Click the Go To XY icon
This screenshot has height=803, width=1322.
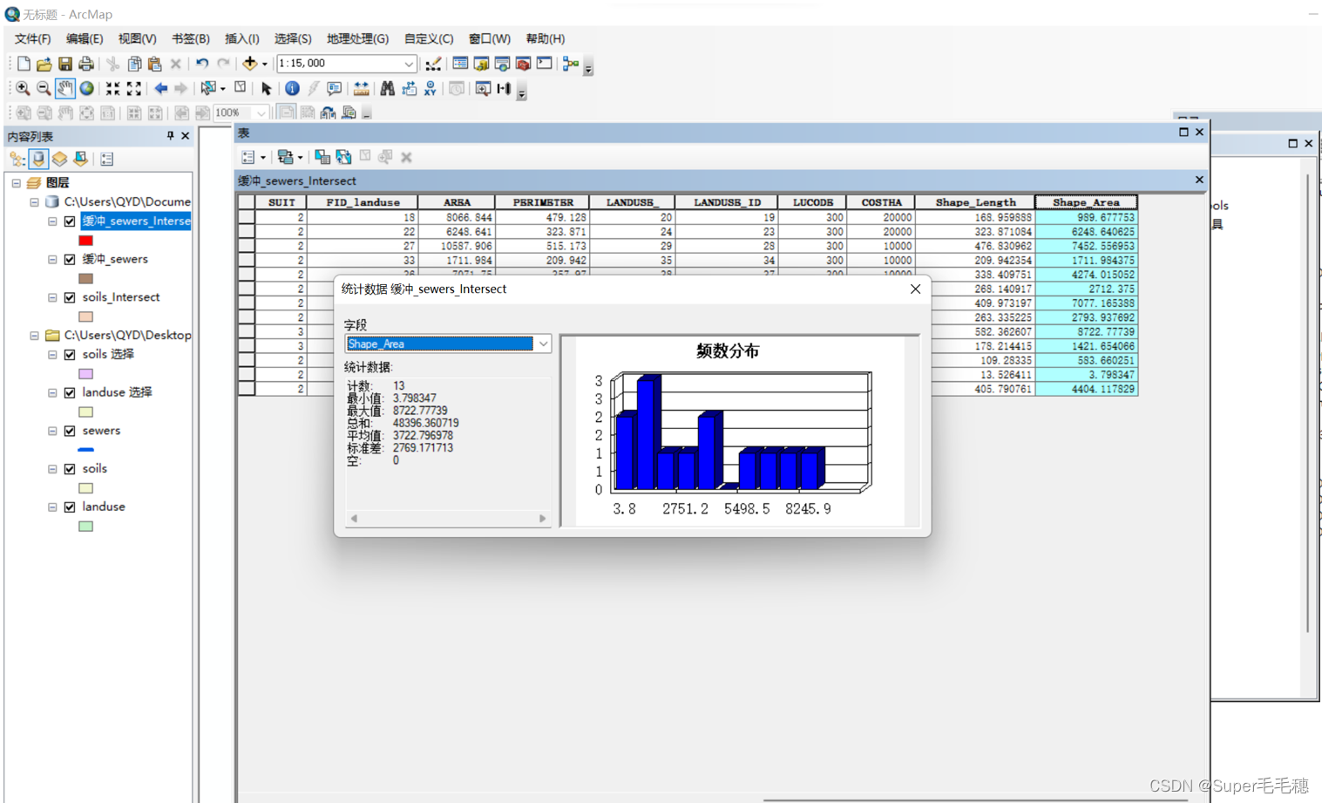[x=430, y=88]
